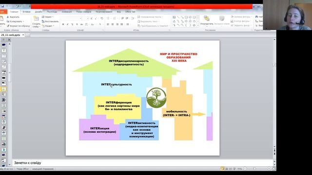Click the numbered list icon
The width and height of the screenshot is (312, 175).
pyautogui.click(x=115, y=18)
